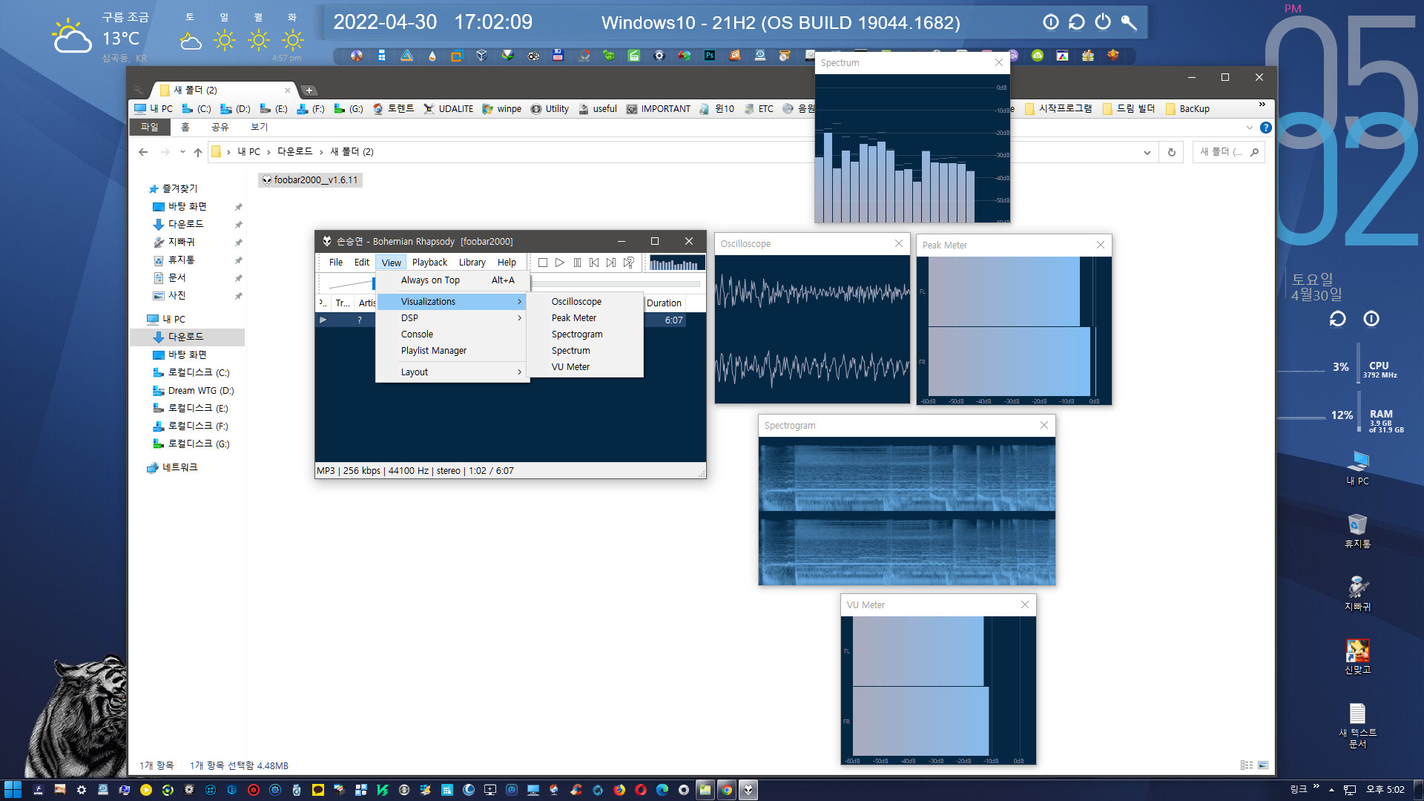1424x801 pixels.
Task: Open the Edit menu in foobar2000
Action: point(362,263)
